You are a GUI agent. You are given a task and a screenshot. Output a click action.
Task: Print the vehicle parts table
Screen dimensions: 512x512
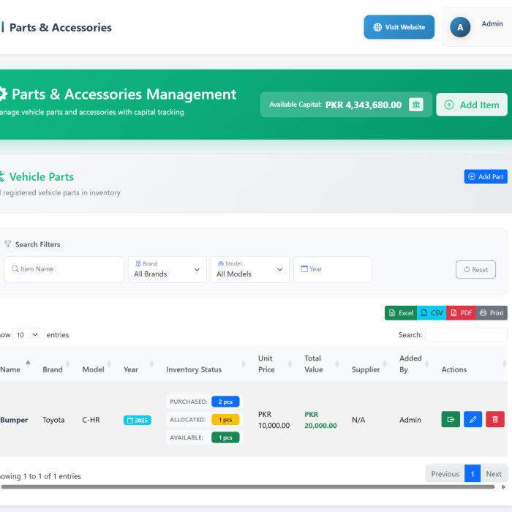[x=492, y=313]
